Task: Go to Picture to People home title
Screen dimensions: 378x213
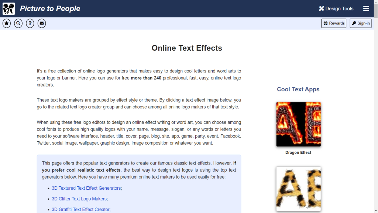Action: point(50,9)
